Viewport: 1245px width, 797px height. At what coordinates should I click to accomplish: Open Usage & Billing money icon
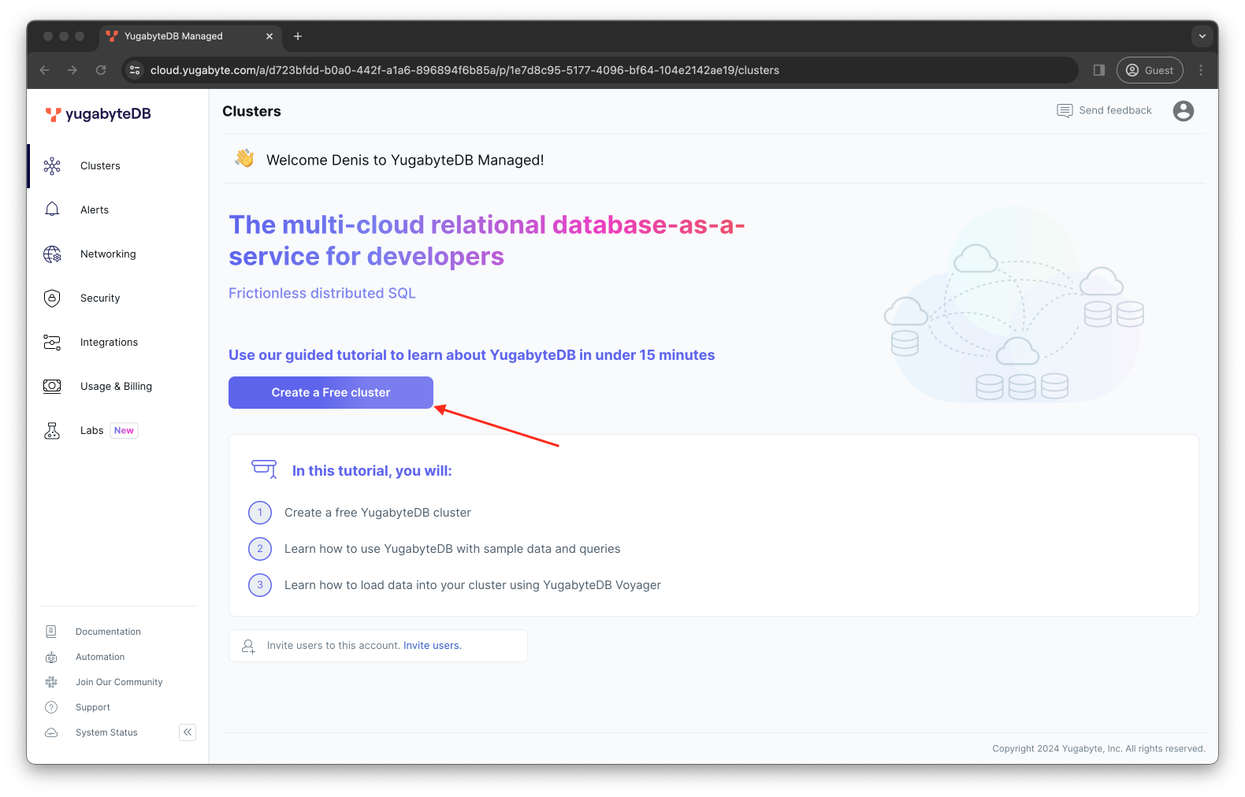point(52,387)
